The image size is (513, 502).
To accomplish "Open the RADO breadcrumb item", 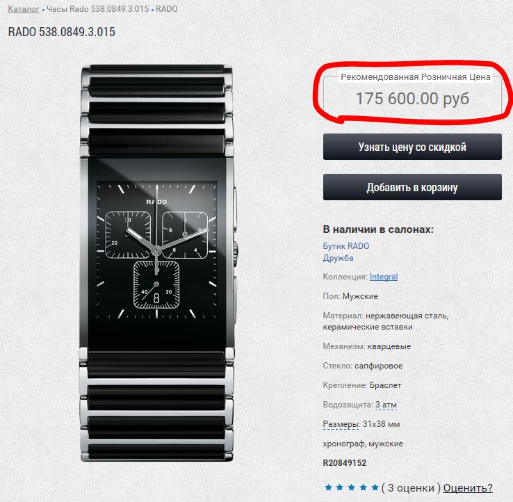I will coord(167,9).
